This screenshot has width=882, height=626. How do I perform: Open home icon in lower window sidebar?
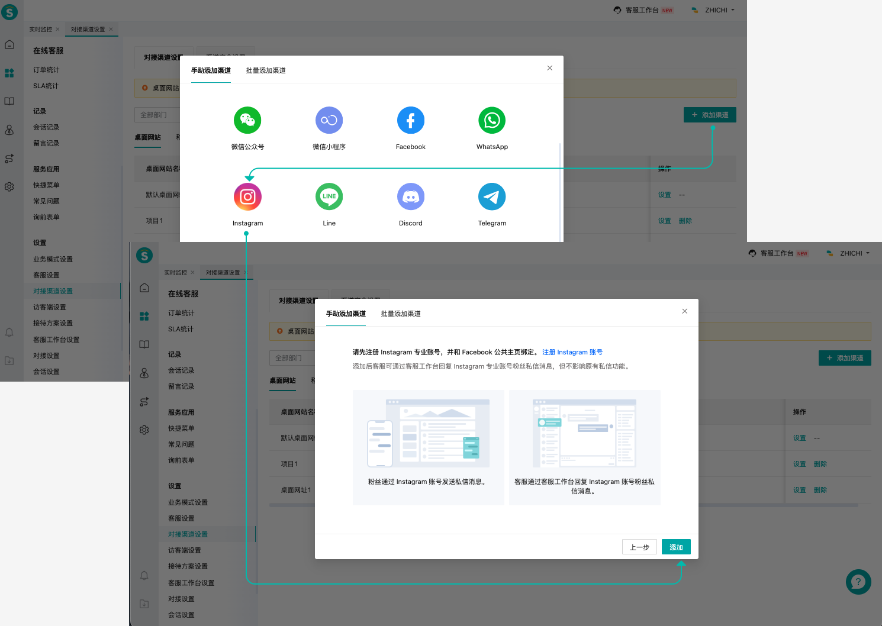click(x=144, y=288)
